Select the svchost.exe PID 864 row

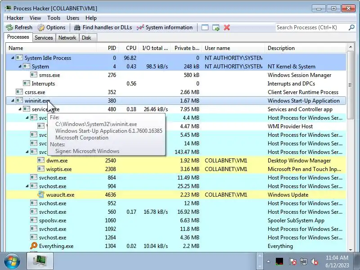click(x=176, y=177)
